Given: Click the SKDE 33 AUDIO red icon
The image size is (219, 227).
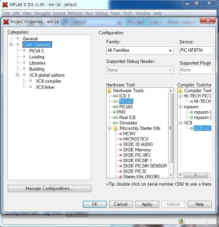Looking at the screenshot, I should coord(120,144).
